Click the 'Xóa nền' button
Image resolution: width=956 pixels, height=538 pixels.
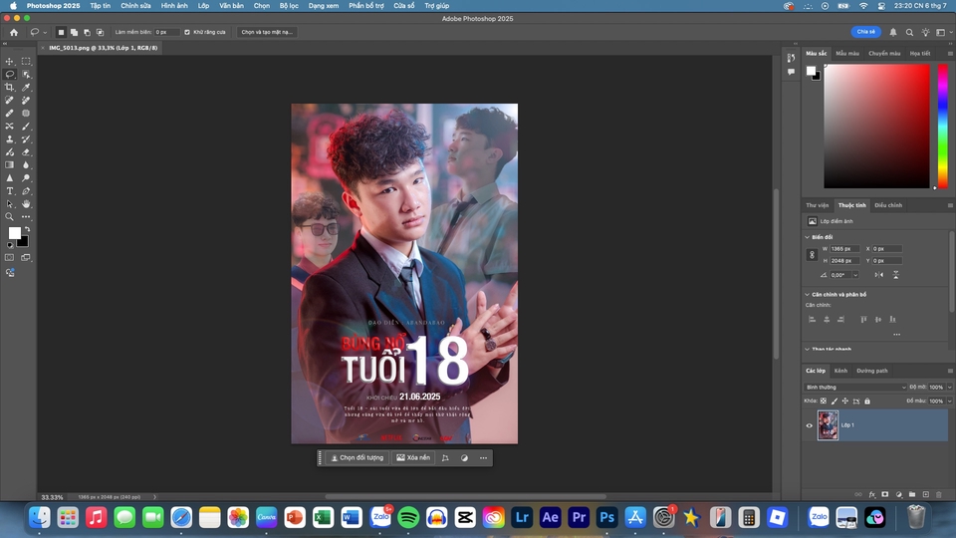click(413, 458)
